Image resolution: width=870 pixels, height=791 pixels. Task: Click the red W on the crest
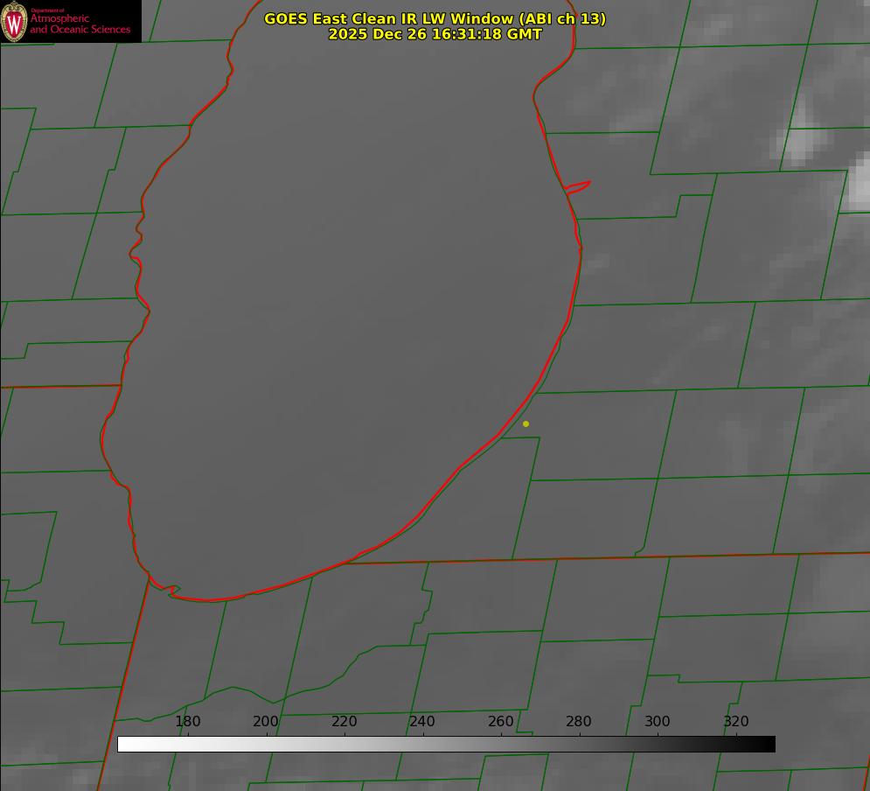[x=15, y=23]
